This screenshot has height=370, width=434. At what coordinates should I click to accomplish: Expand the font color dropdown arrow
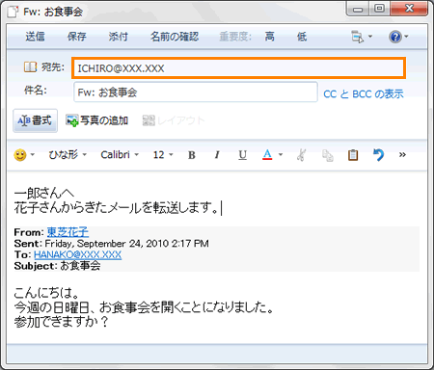pyautogui.click(x=281, y=155)
